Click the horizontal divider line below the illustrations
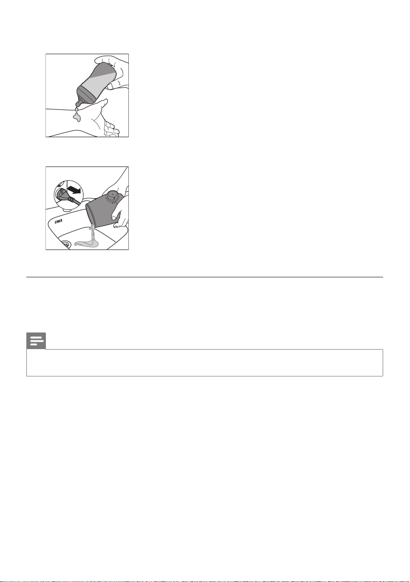 click(205, 277)
